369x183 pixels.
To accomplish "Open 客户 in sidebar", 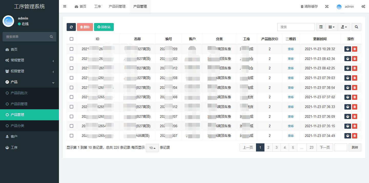I will coord(29,136).
